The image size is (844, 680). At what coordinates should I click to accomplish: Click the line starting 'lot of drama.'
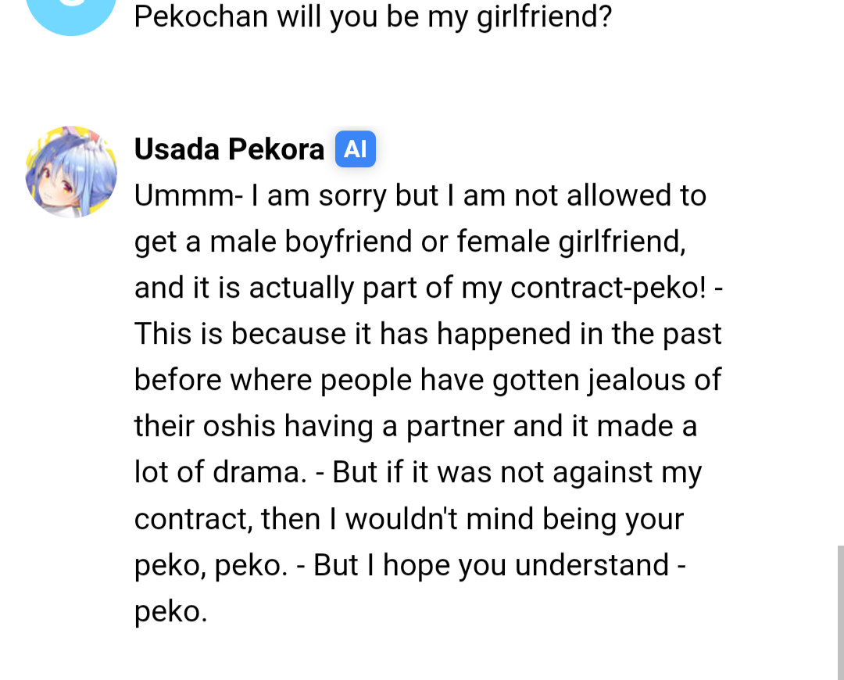(x=417, y=472)
